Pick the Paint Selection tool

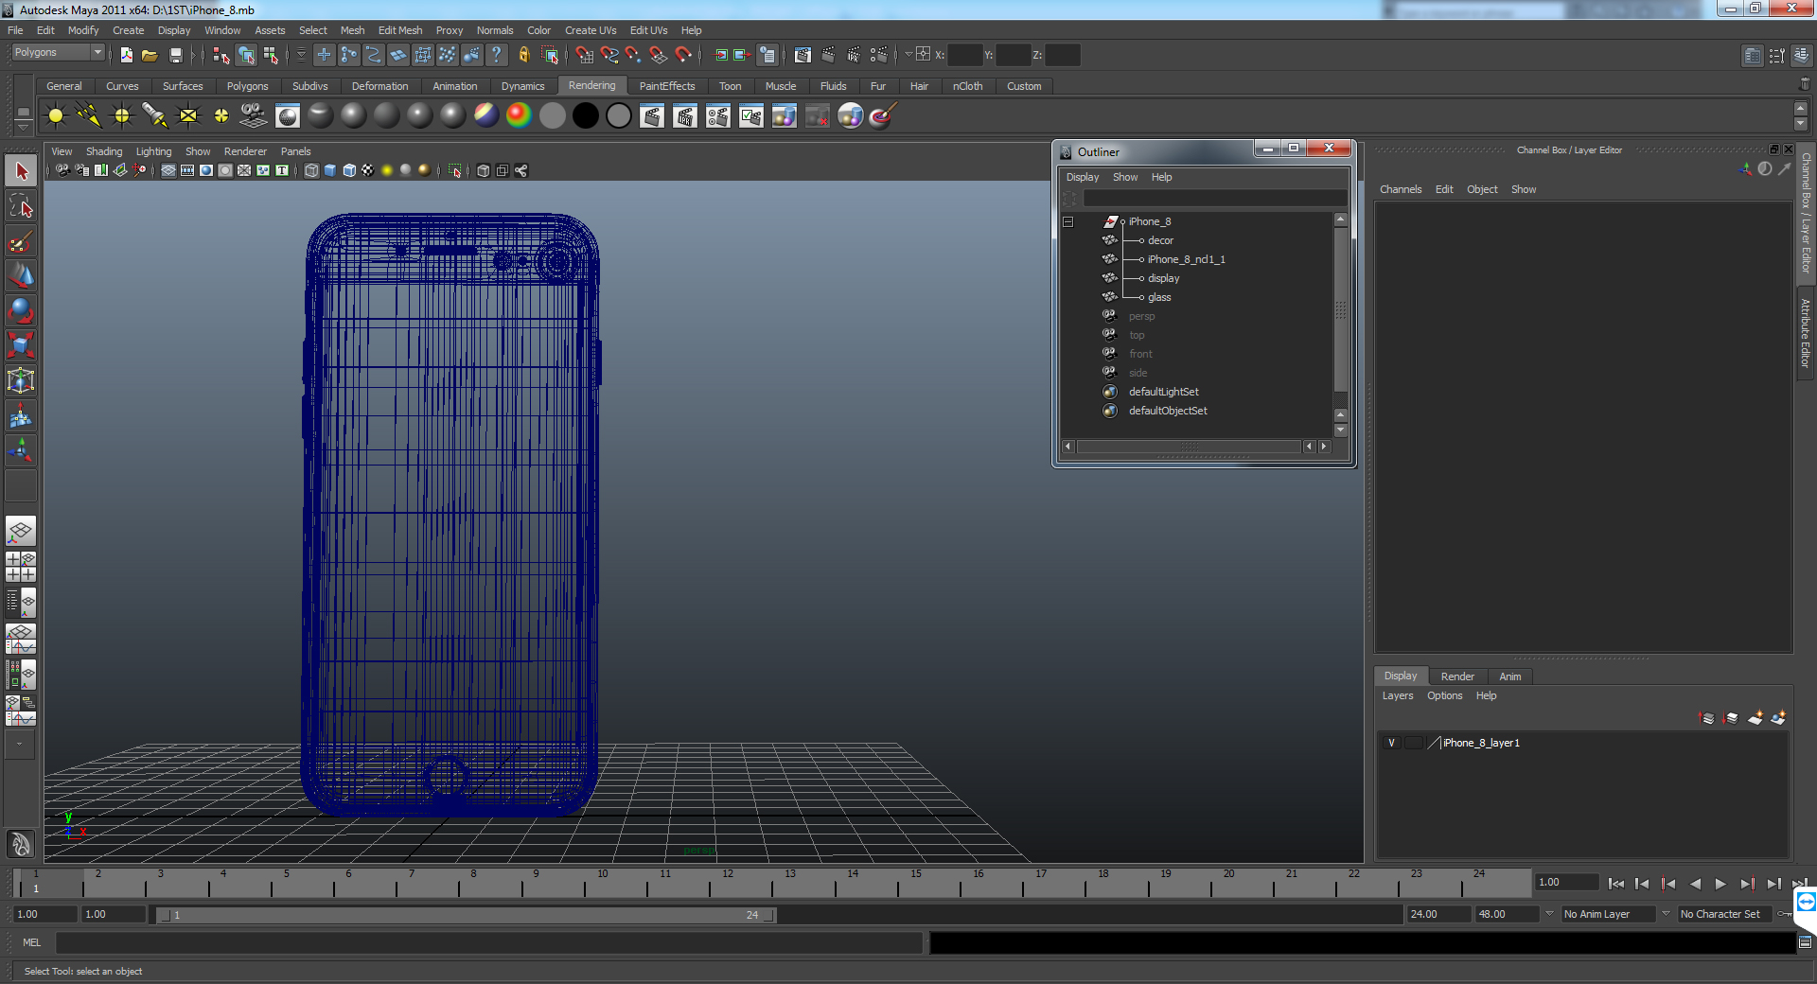21,241
